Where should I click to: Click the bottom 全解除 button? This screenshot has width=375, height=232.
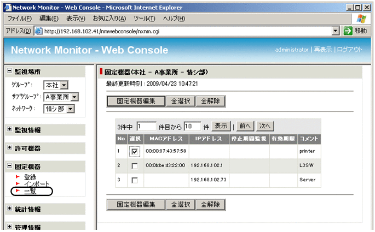(x=210, y=205)
